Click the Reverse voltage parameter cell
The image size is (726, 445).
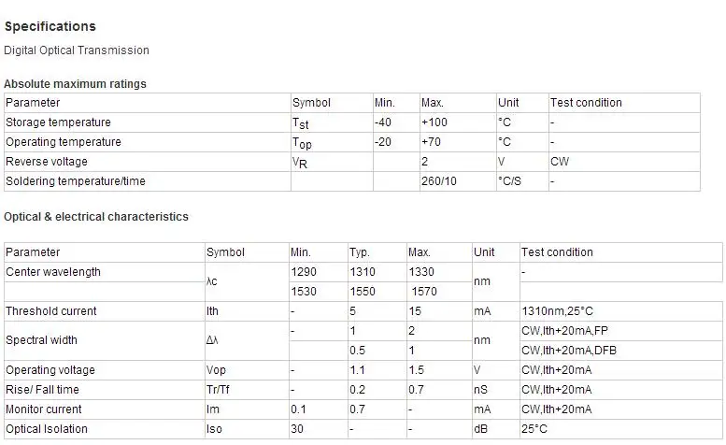(47, 162)
